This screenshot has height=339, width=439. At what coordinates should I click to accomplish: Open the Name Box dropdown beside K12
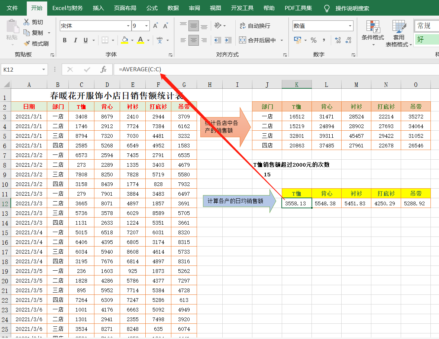[44, 69]
